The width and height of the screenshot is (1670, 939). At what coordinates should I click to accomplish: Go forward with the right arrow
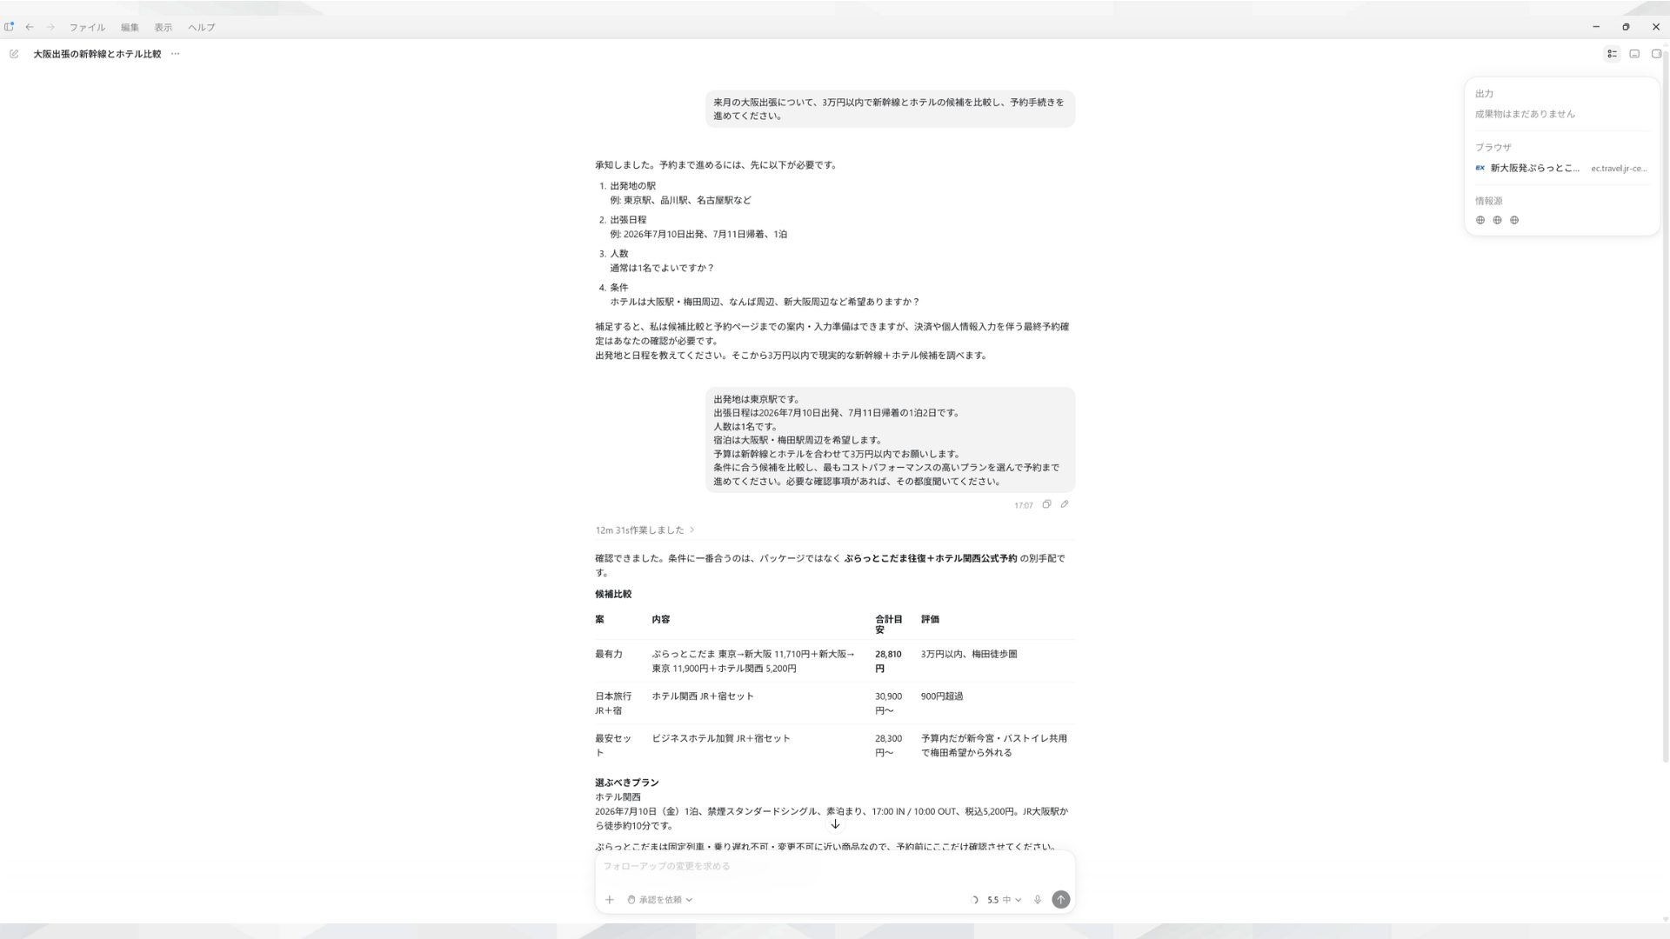point(50,27)
